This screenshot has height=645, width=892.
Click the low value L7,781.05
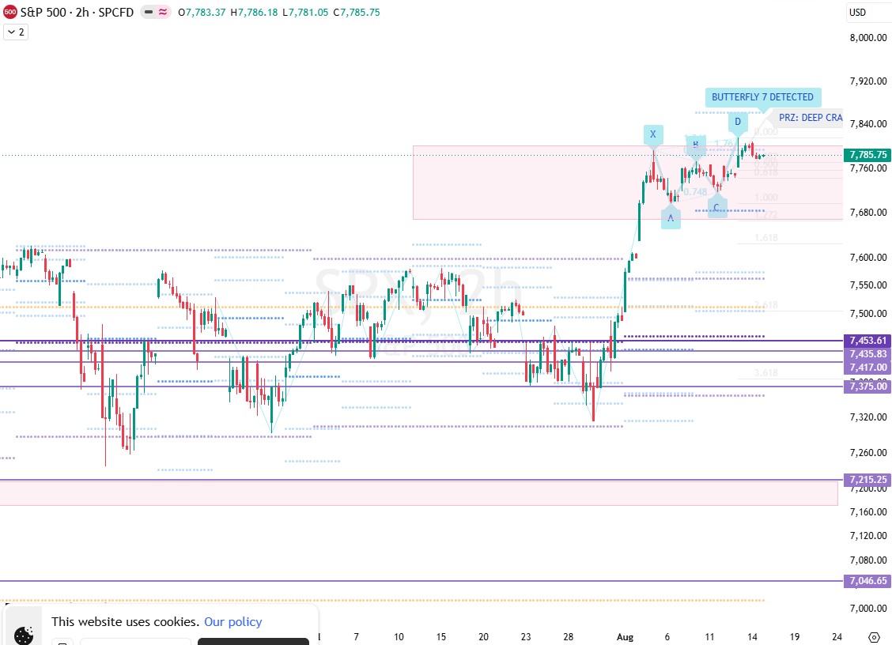pyautogui.click(x=305, y=13)
